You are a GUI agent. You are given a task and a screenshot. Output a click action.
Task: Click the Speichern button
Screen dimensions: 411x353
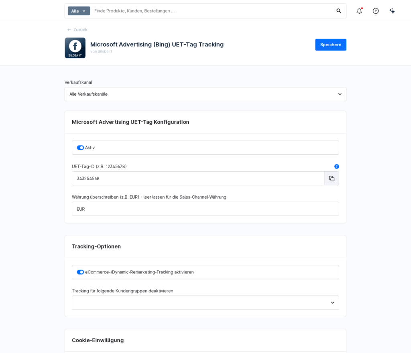[x=331, y=45]
